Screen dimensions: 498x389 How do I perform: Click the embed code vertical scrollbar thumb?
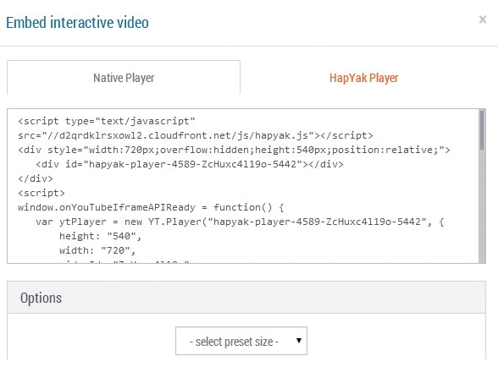pyautogui.click(x=482, y=130)
